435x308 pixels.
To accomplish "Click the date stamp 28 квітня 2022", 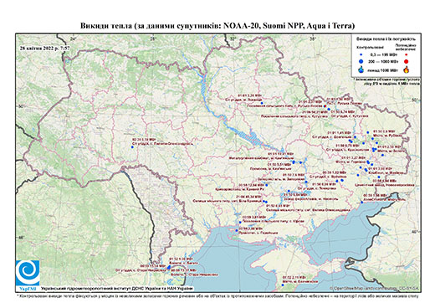I will 45,48.
